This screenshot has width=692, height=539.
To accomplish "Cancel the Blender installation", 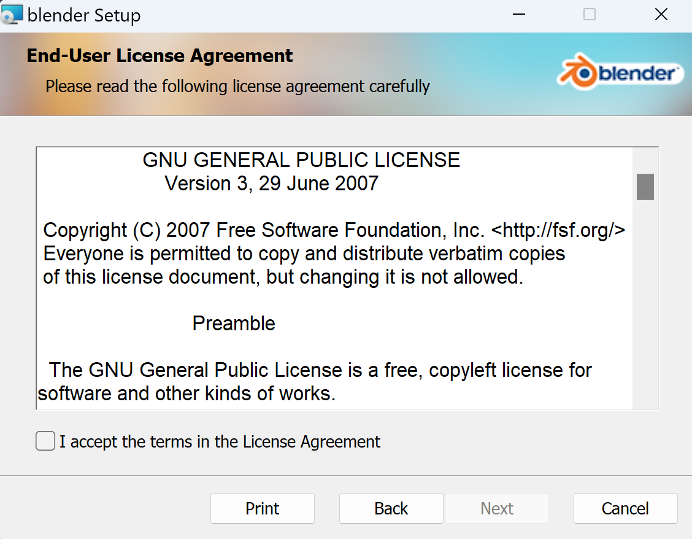I will pyautogui.click(x=625, y=508).
